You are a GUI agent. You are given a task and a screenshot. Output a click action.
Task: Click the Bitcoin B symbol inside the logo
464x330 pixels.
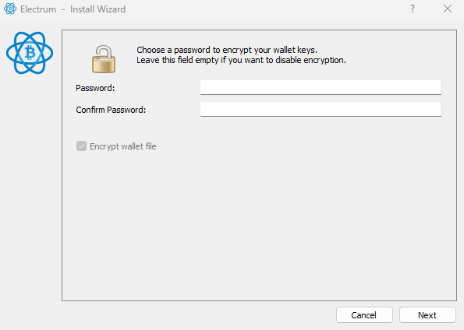[30, 53]
